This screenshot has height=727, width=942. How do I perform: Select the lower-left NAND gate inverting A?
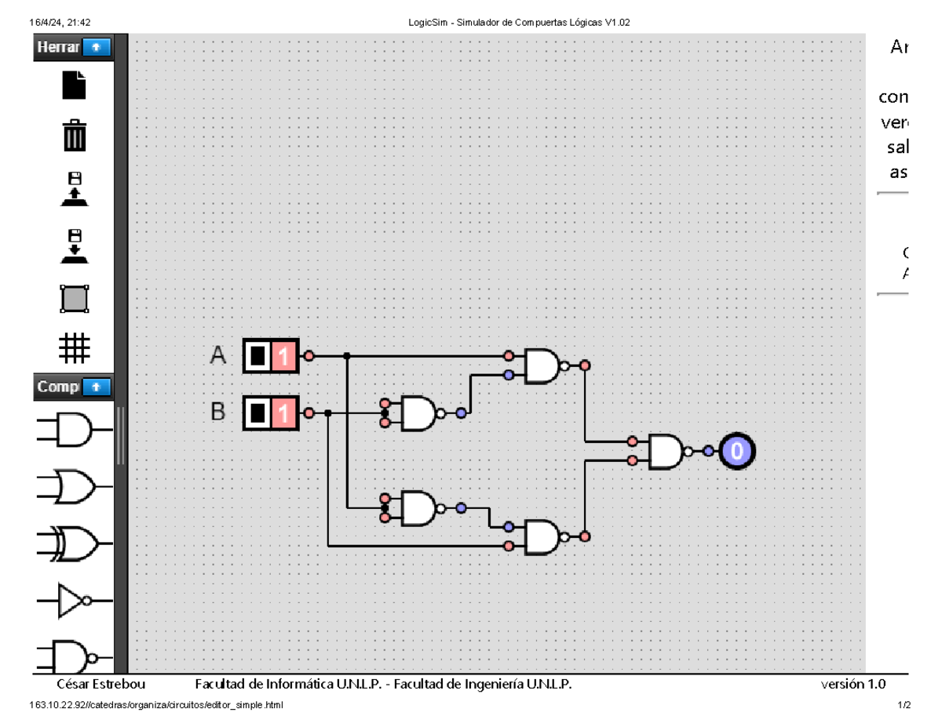pos(419,508)
